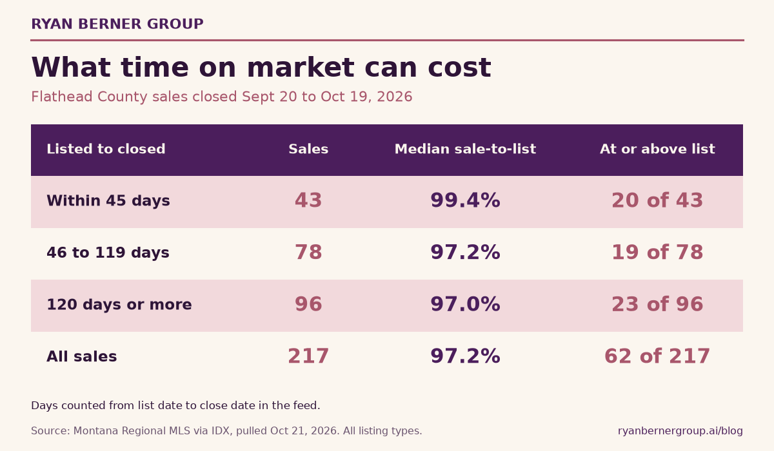Click the Flathead County sales subtitle
774x451 pixels.
(x=222, y=97)
